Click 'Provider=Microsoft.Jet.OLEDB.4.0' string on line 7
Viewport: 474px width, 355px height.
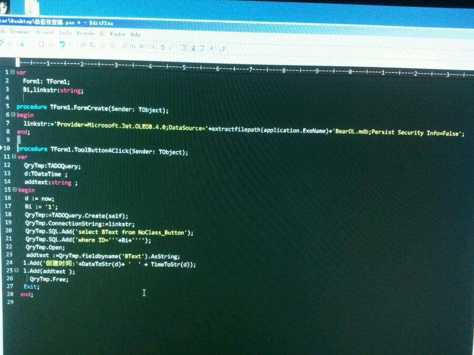[112, 125]
